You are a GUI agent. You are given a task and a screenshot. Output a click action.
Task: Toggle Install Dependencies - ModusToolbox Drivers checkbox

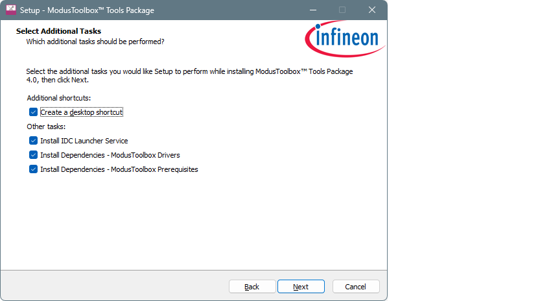click(33, 155)
